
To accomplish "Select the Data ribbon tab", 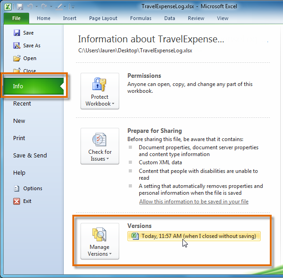I will pyautogui.click(x=169, y=18).
